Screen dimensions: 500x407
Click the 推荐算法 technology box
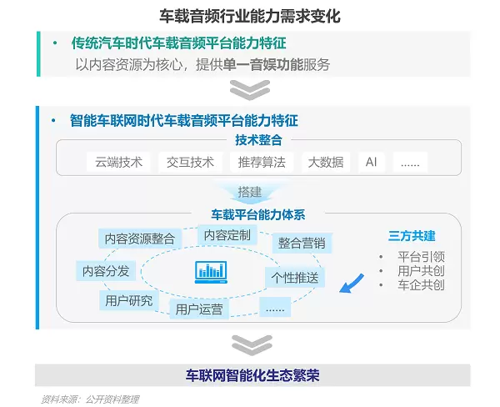click(261, 162)
